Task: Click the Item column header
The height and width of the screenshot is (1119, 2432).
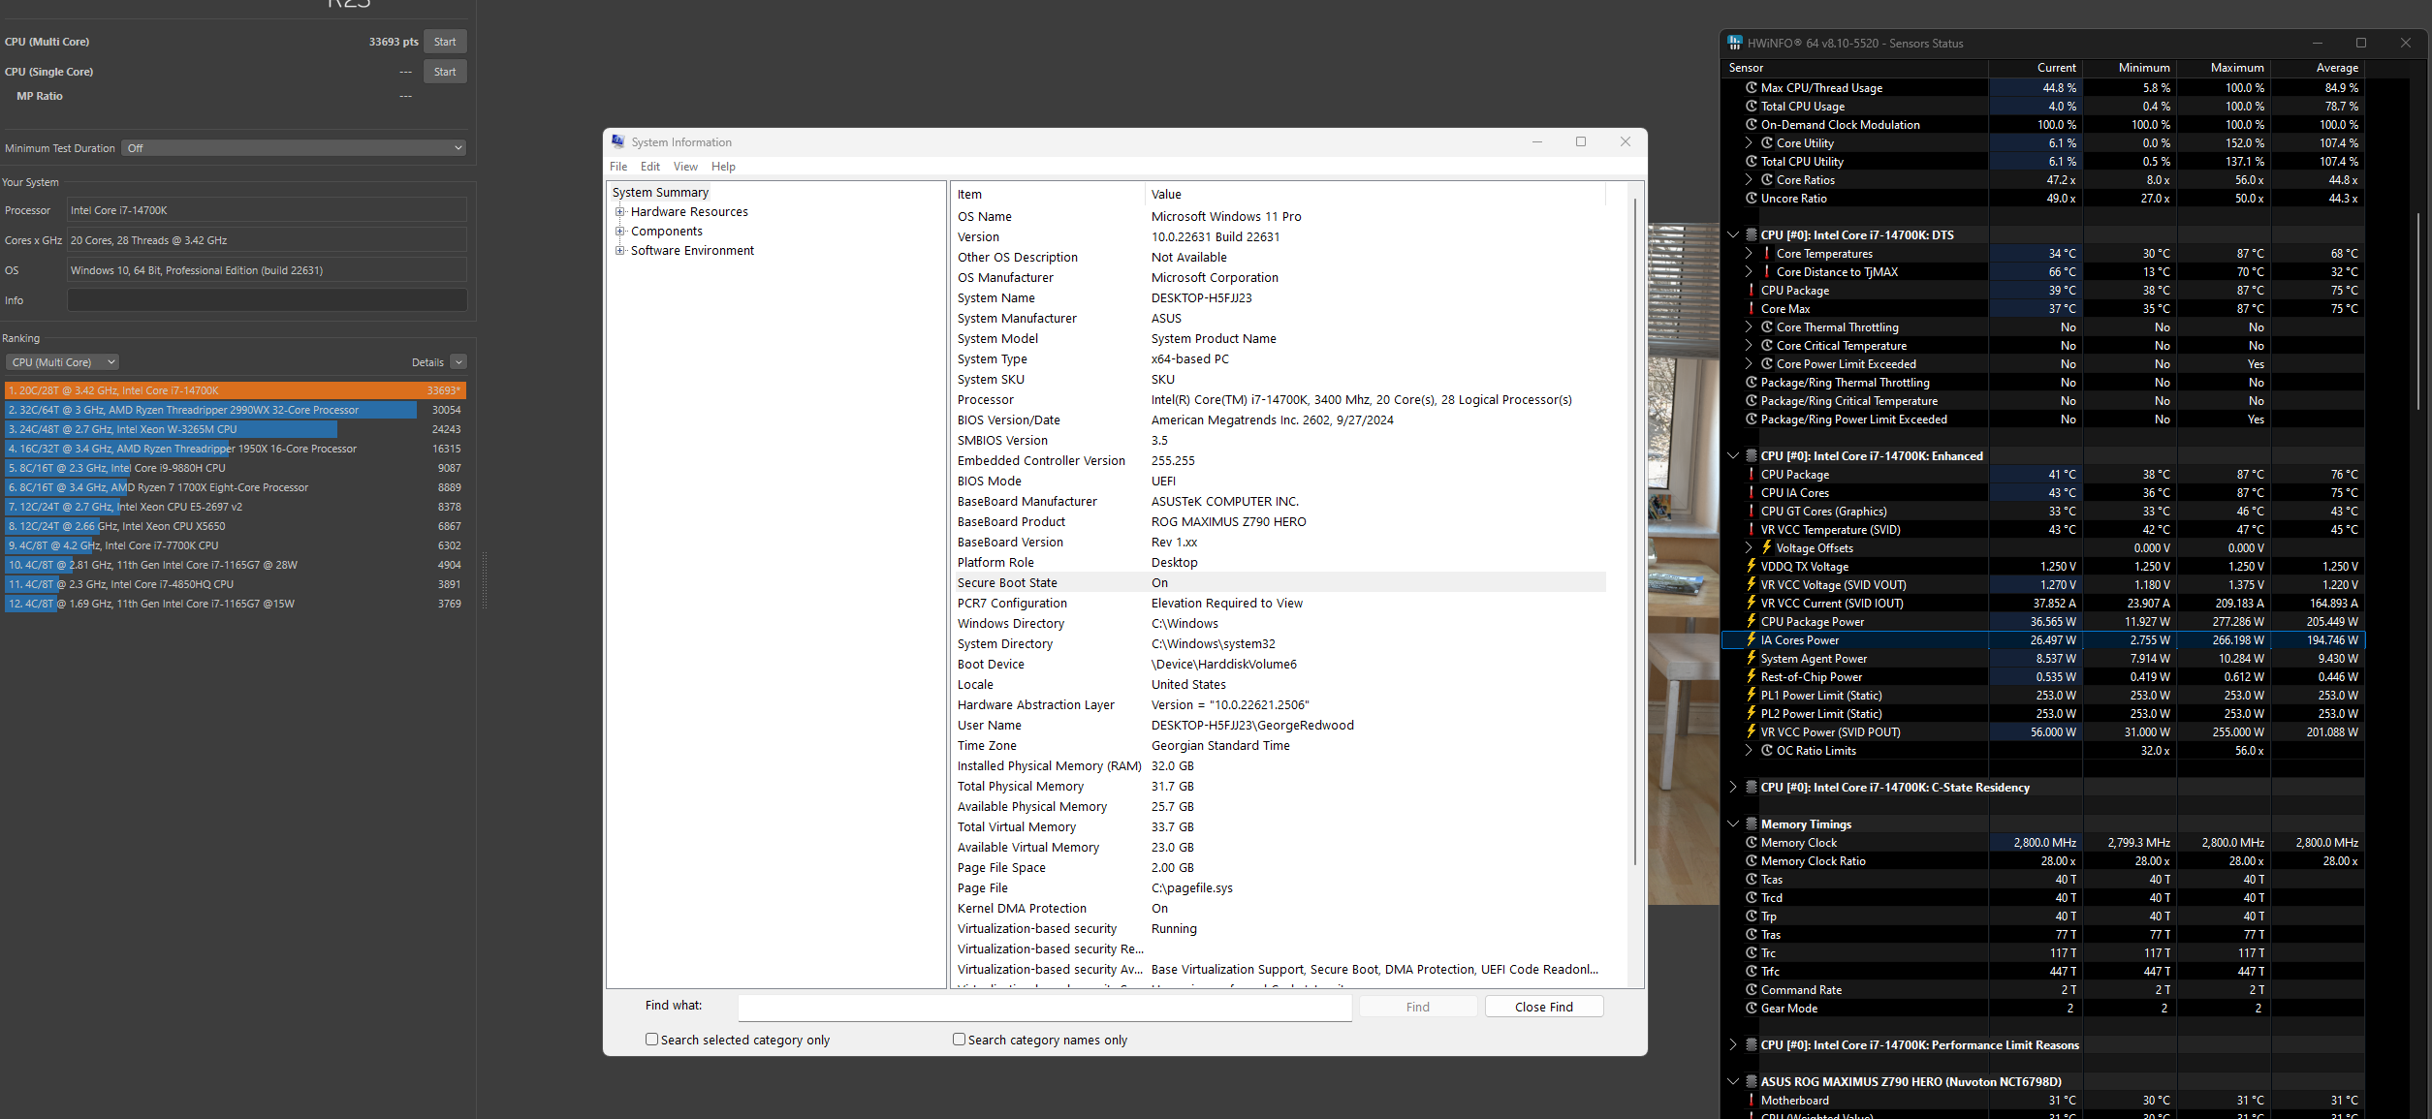Action: 1049,194
